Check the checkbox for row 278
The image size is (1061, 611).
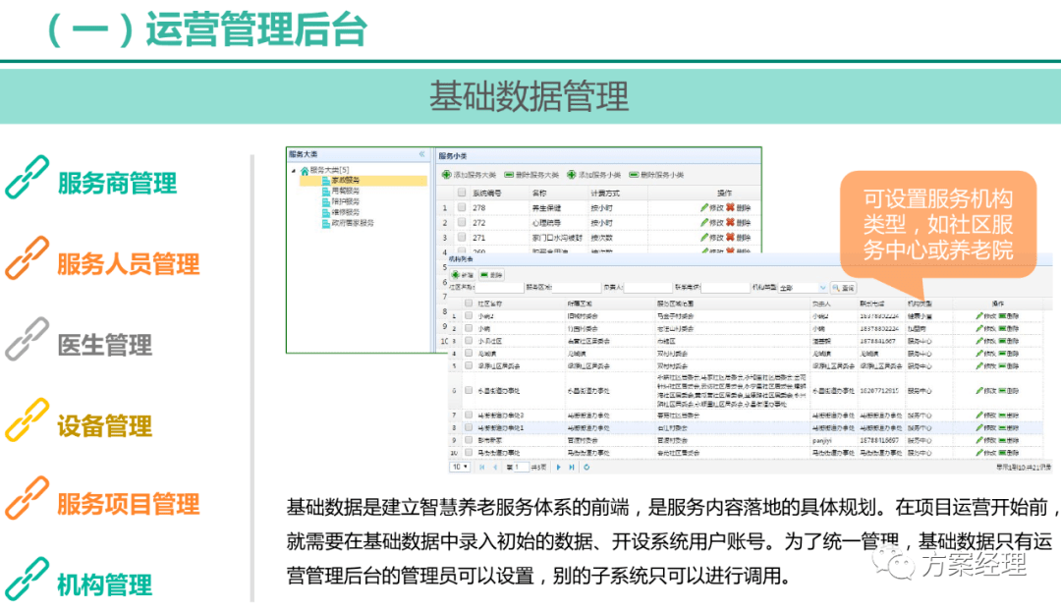click(462, 208)
